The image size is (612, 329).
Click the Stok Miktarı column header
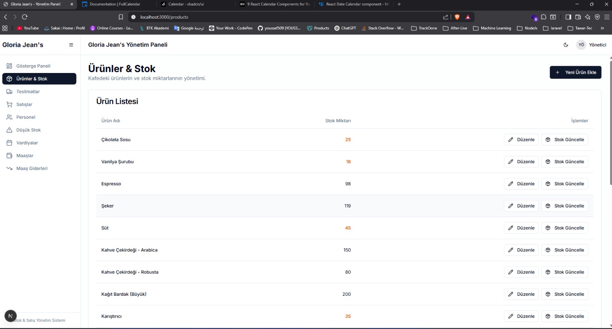point(338,121)
